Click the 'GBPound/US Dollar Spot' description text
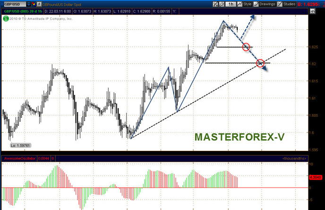The width and height of the screenshot is (325, 210). 62,5
